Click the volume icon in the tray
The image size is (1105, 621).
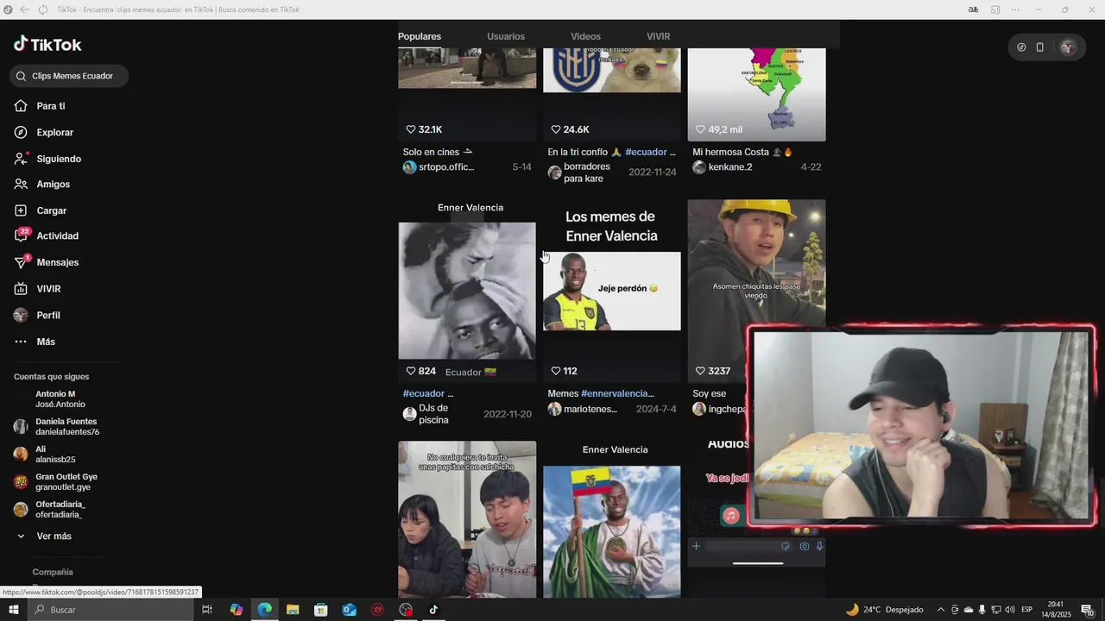tap(1011, 610)
